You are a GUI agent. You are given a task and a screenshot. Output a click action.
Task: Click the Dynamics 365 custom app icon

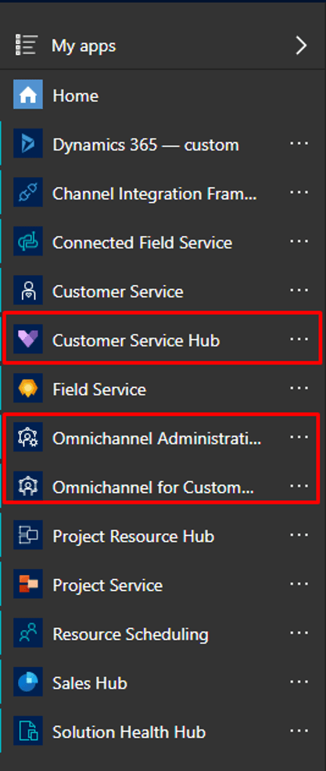tap(28, 143)
